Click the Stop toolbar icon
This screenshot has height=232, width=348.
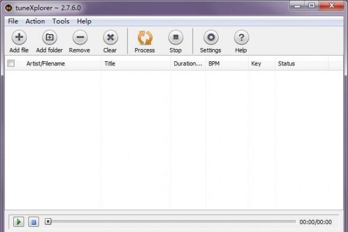tap(176, 37)
